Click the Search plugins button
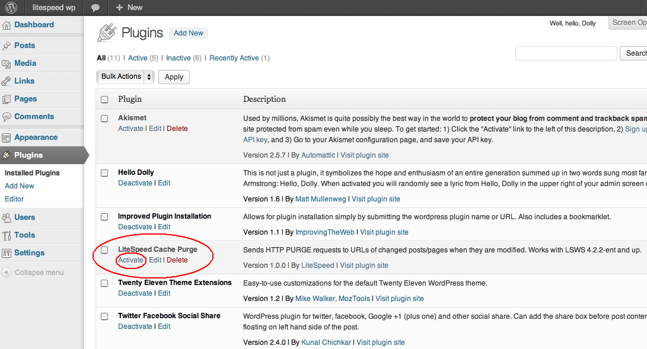Screen dimensions: 647x349 tap(634, 53)
